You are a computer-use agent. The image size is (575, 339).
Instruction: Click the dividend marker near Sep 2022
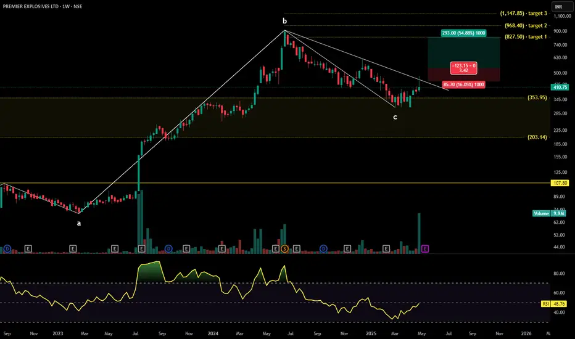(7, 249)
